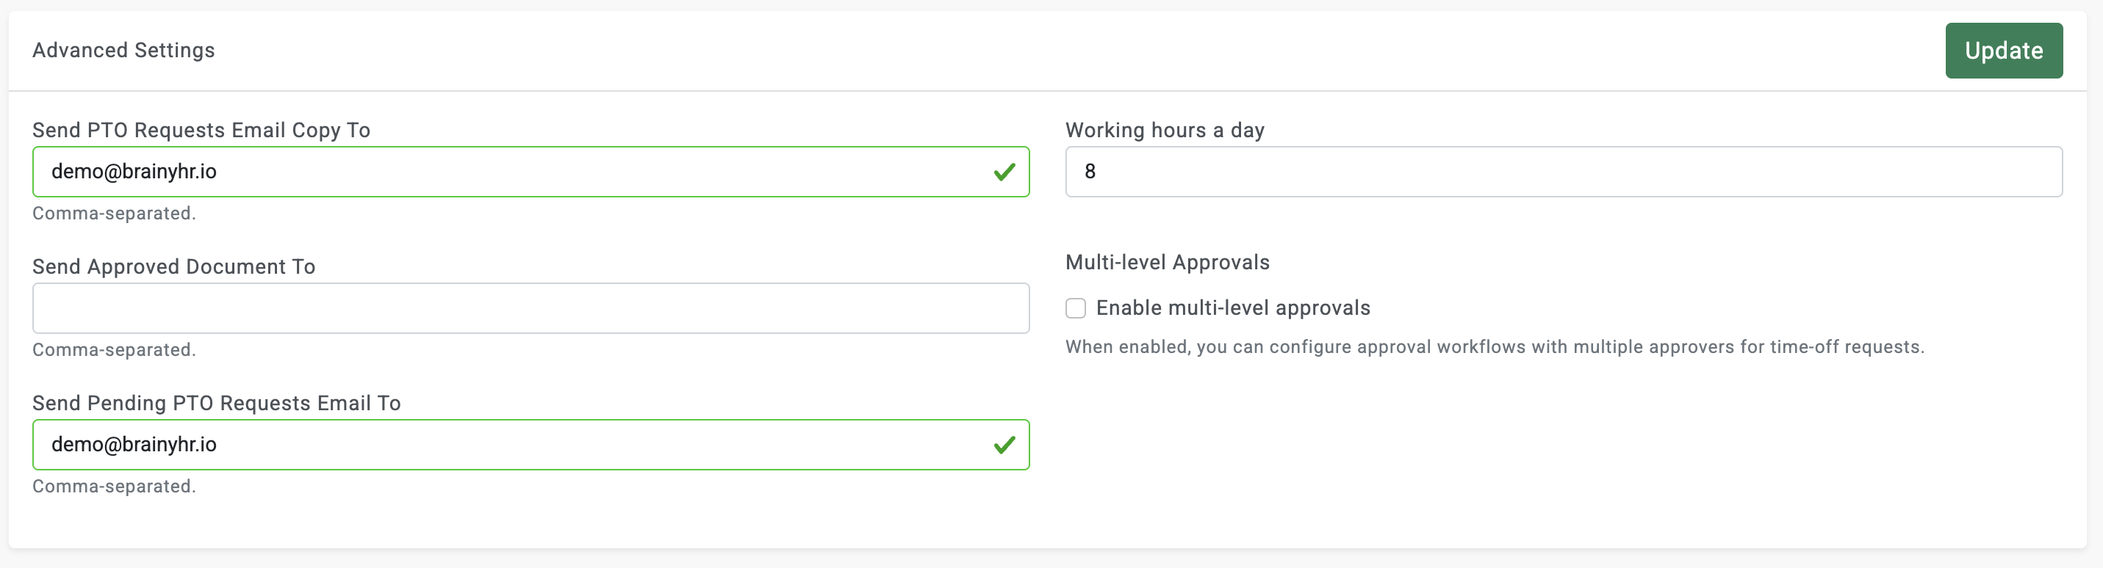The width and height of the screenshot is (2103, 568).
Task: Click the Send Approved Document To label
Action: (x=174, y=266)
